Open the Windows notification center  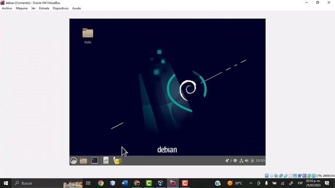tap(327, 183)
